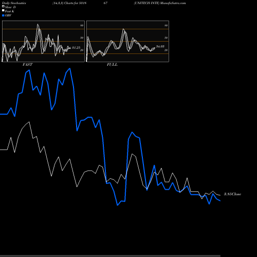Click the 50 level label in FULL chart
The width and height of the screenshot is (257, 257).
click(166, 38)
